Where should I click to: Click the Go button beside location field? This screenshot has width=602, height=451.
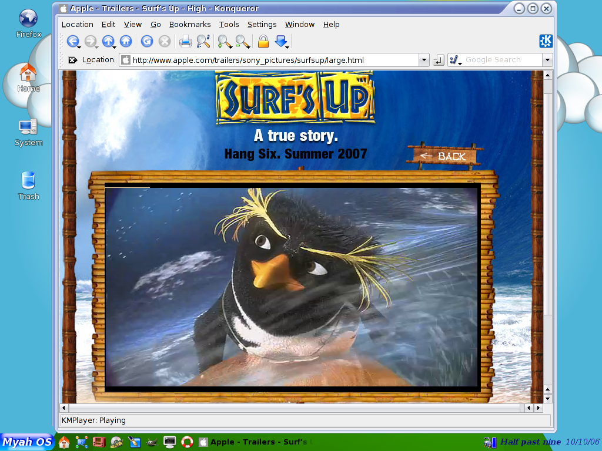[x=439, y=60]
